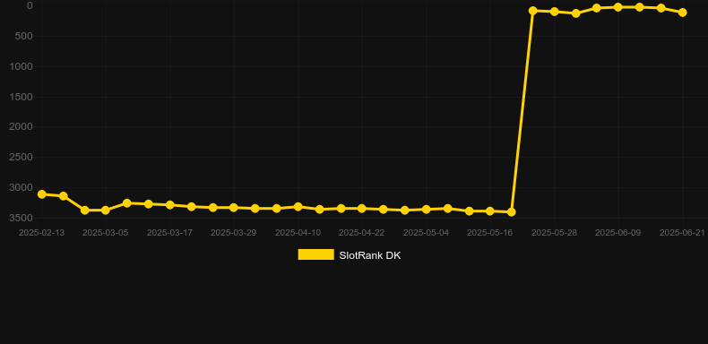Click the y-axis value 500

[x=24, y=36]
